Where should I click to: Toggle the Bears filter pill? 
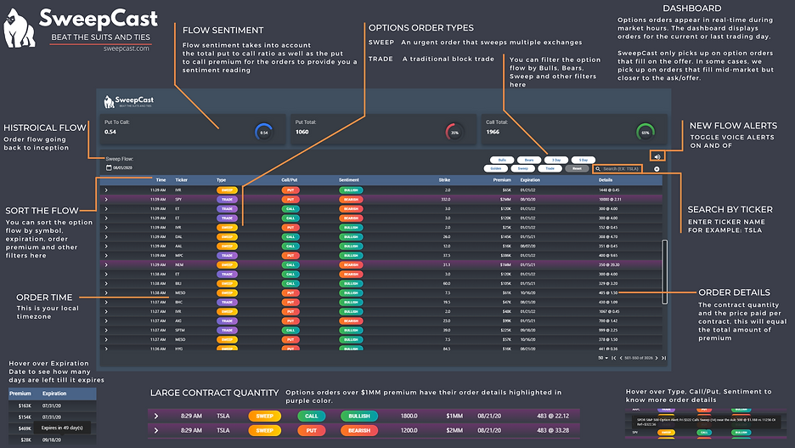(x=529, y=160)
